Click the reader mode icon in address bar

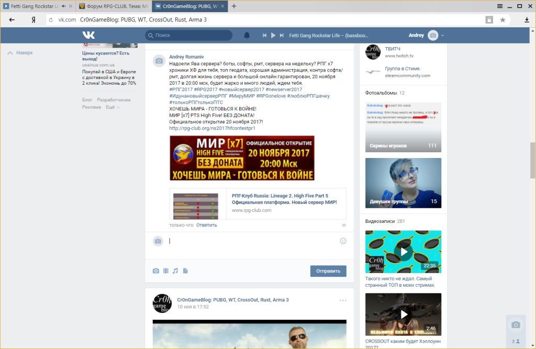[489, 20]
